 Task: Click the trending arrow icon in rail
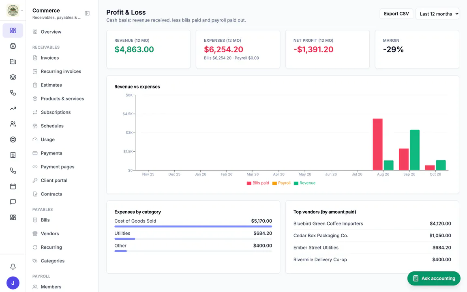13,108
